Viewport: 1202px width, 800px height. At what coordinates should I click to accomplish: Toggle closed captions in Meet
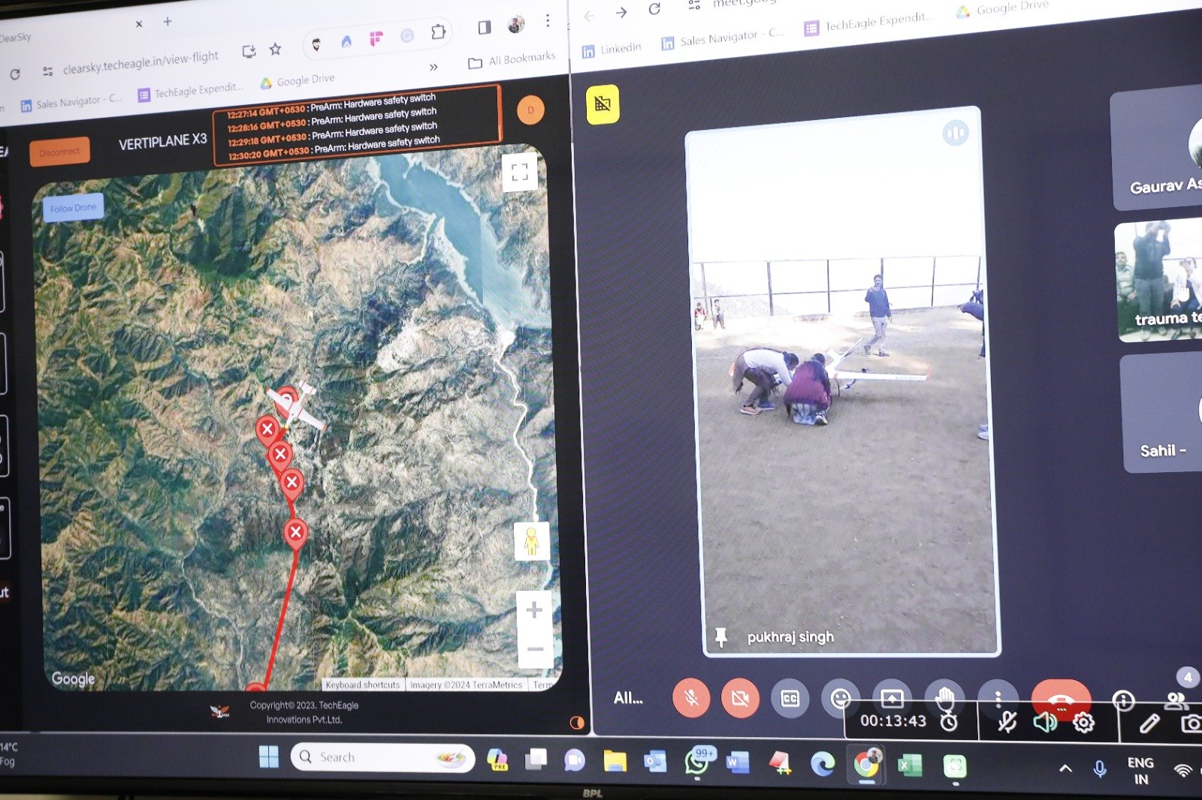point(790,699)
